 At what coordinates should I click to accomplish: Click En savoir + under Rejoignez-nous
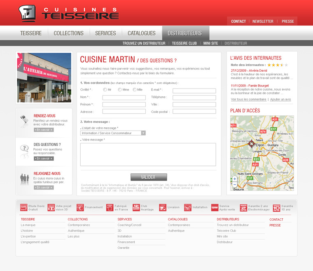click(x=44, y=187)
